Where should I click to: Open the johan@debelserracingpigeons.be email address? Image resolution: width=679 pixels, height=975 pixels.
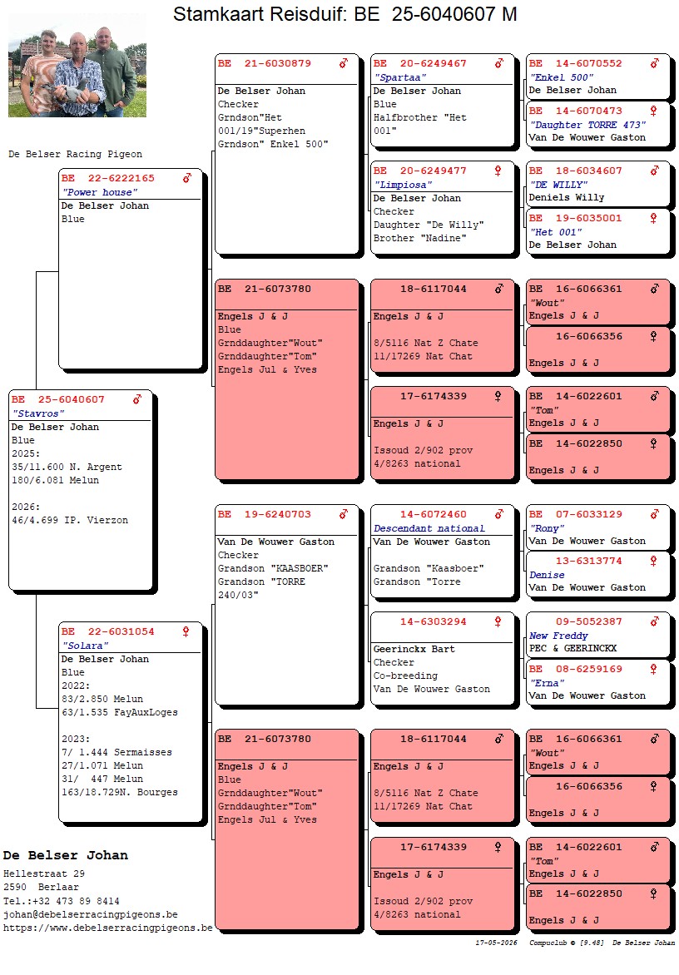91,914
